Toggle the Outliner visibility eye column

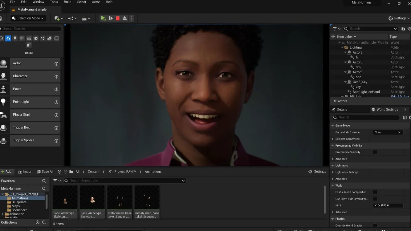point(333,37)
